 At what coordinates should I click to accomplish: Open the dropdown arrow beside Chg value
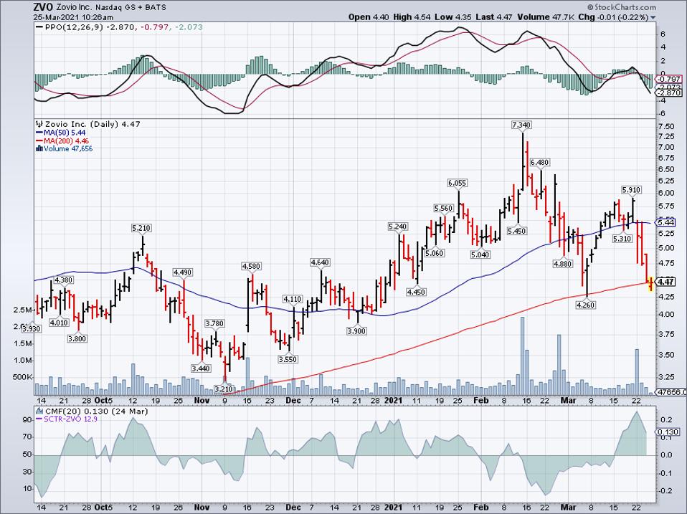pos(653,18)
